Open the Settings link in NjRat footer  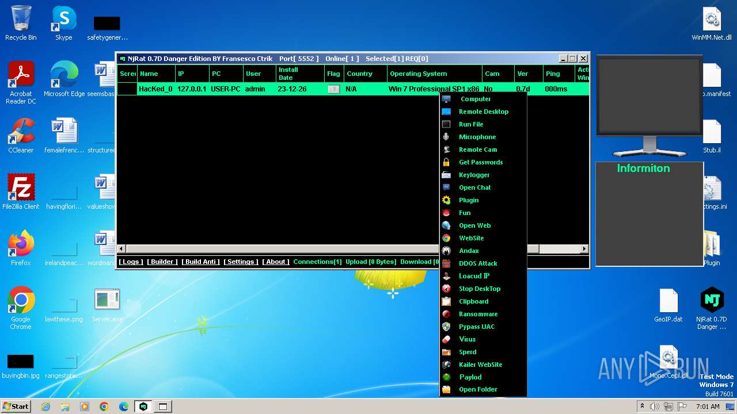241,262
